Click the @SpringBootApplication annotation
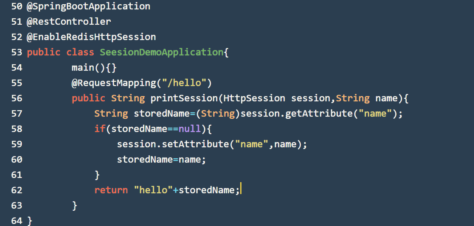 tap(88, 6)
